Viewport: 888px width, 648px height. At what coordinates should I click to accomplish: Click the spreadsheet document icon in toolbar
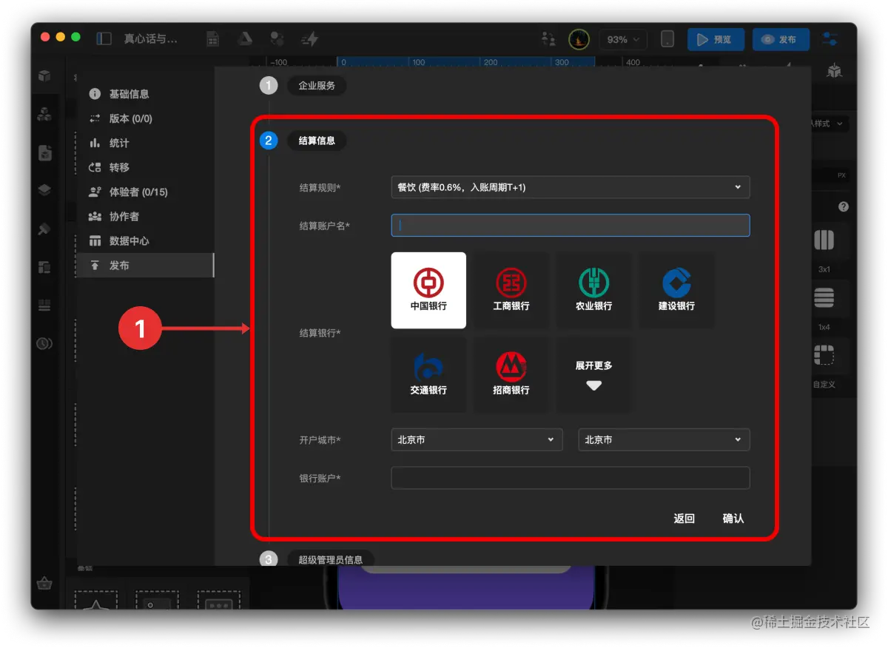point(213,39)
